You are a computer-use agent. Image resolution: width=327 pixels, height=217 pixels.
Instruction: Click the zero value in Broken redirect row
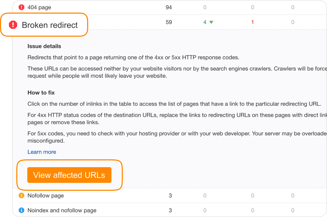293,22
